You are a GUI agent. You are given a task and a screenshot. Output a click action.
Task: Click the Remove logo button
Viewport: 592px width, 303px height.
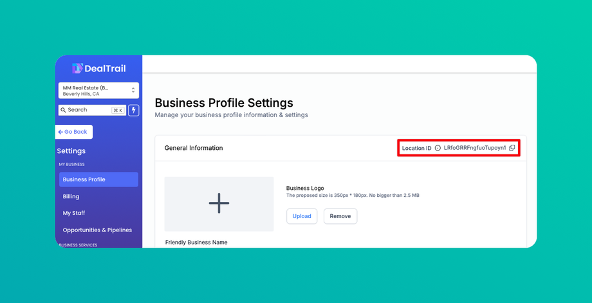340,216
